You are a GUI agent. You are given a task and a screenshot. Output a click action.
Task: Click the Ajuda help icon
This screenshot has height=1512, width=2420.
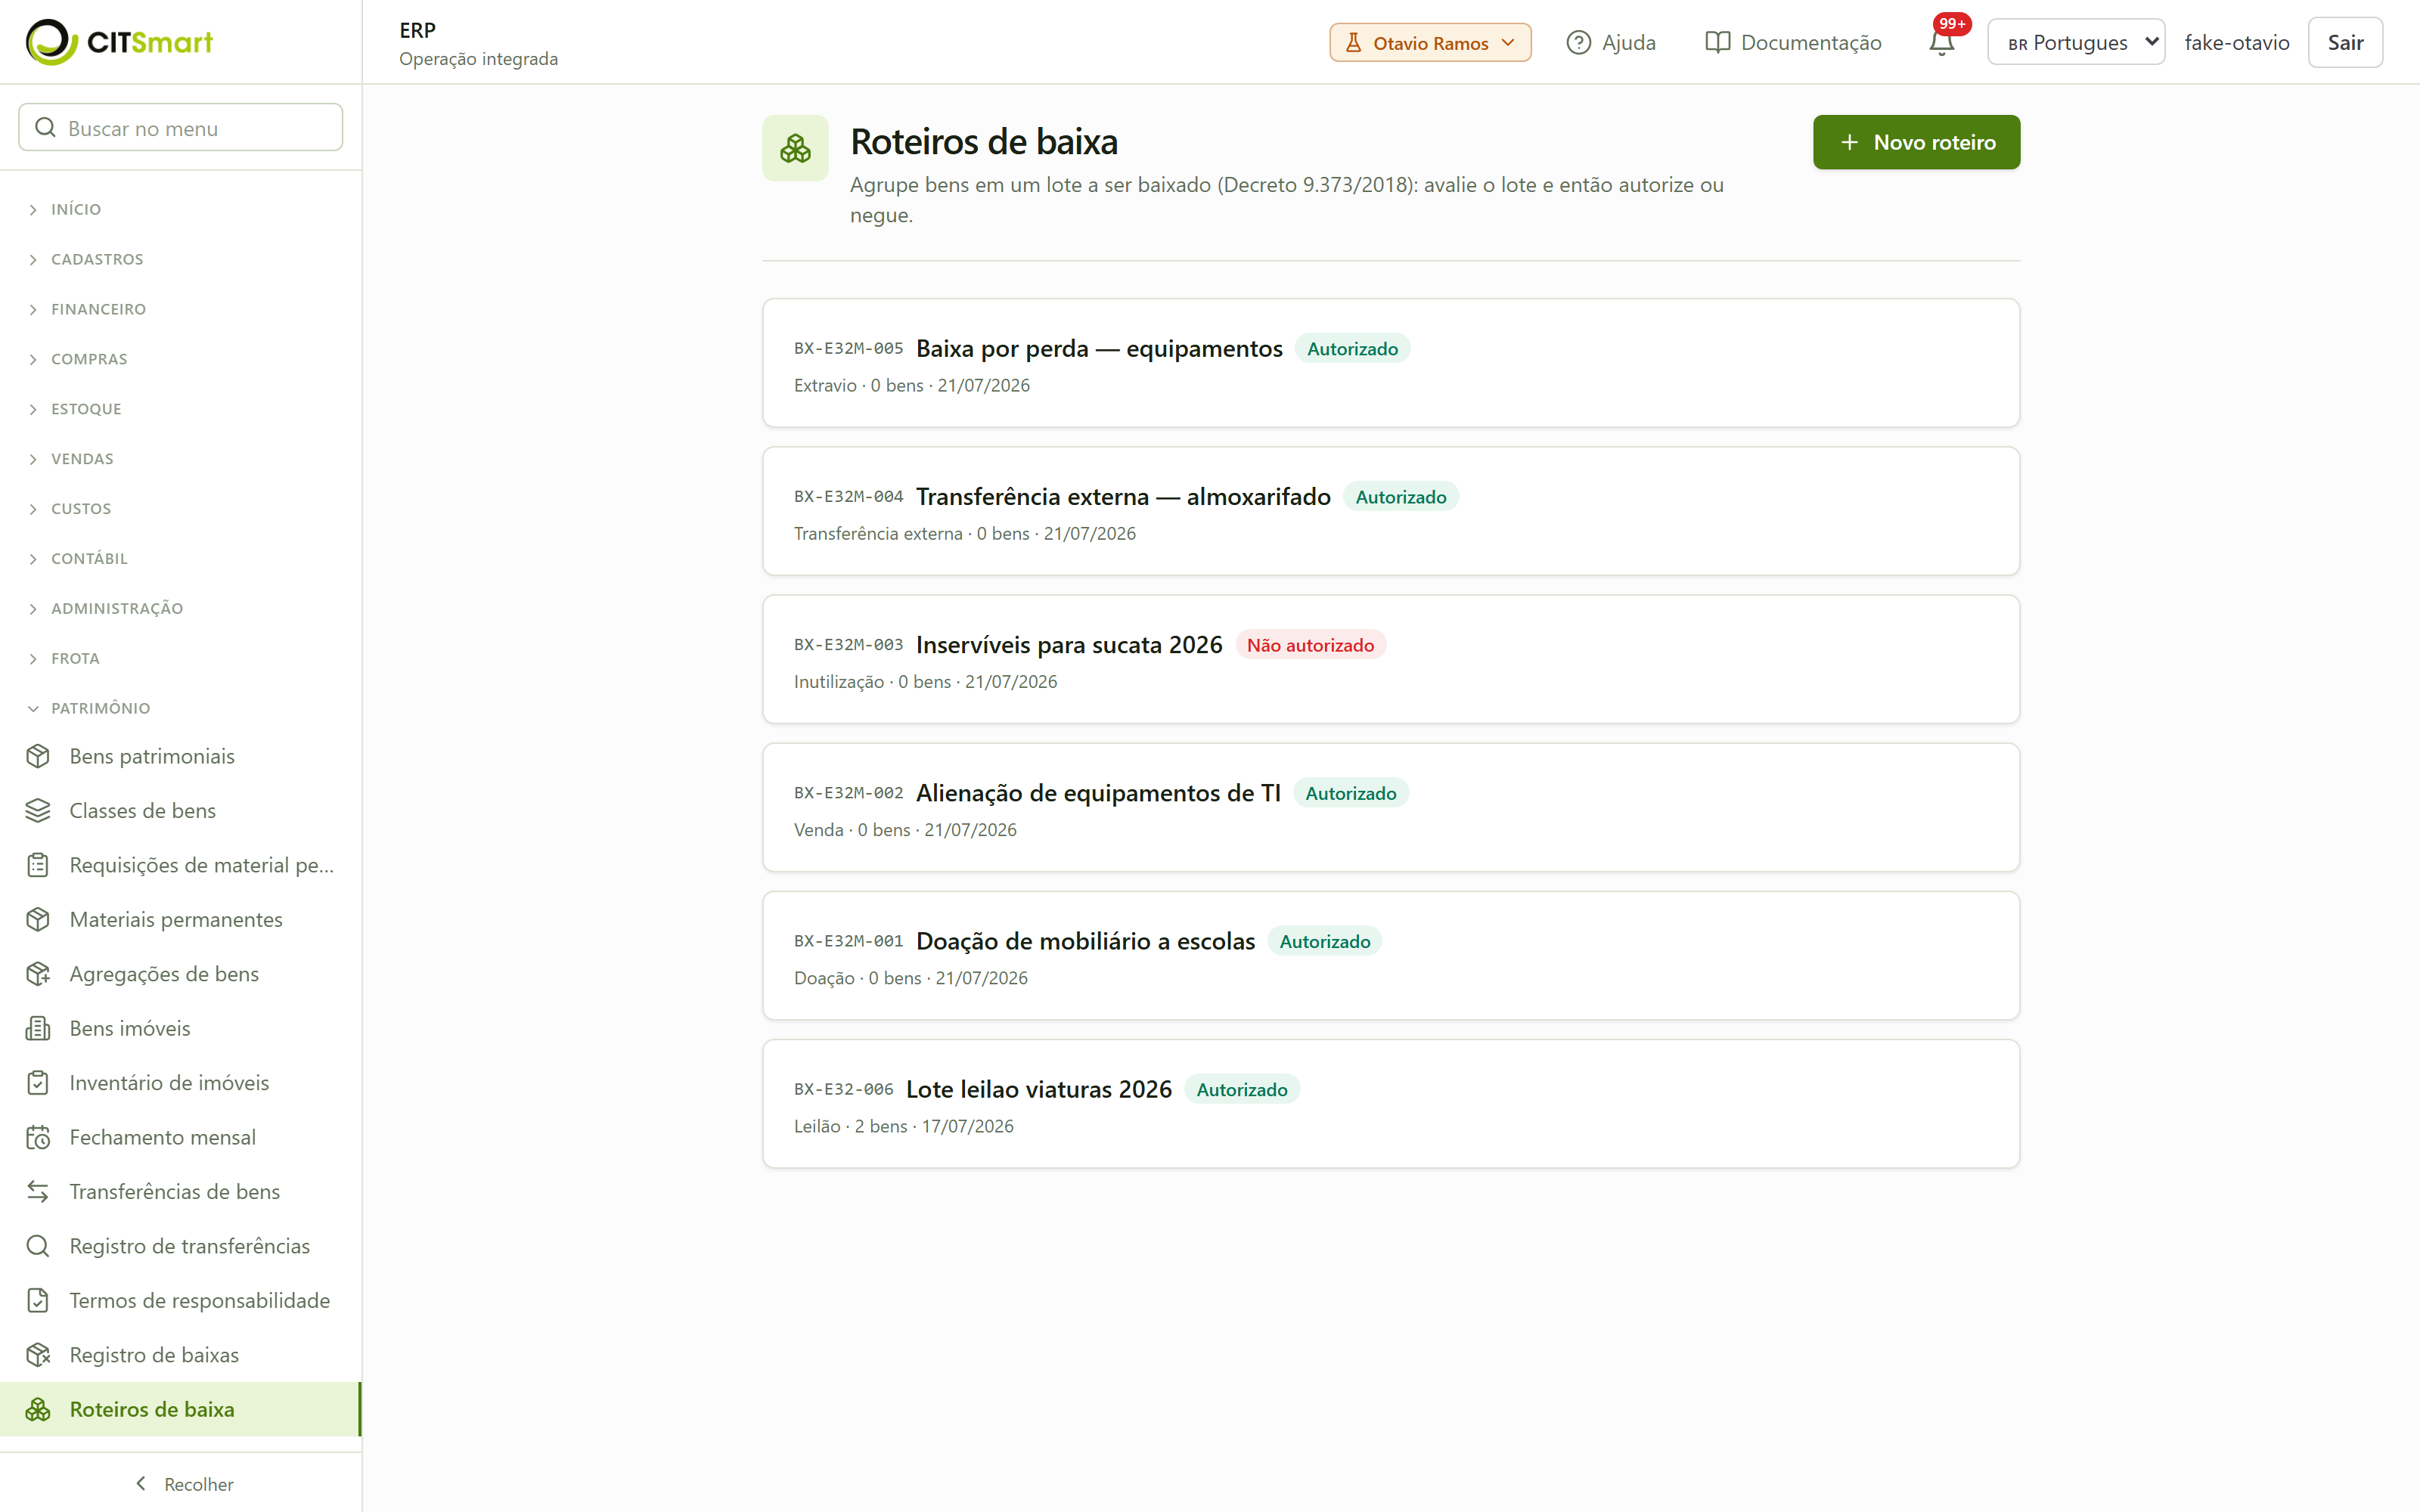point(1578,43)
